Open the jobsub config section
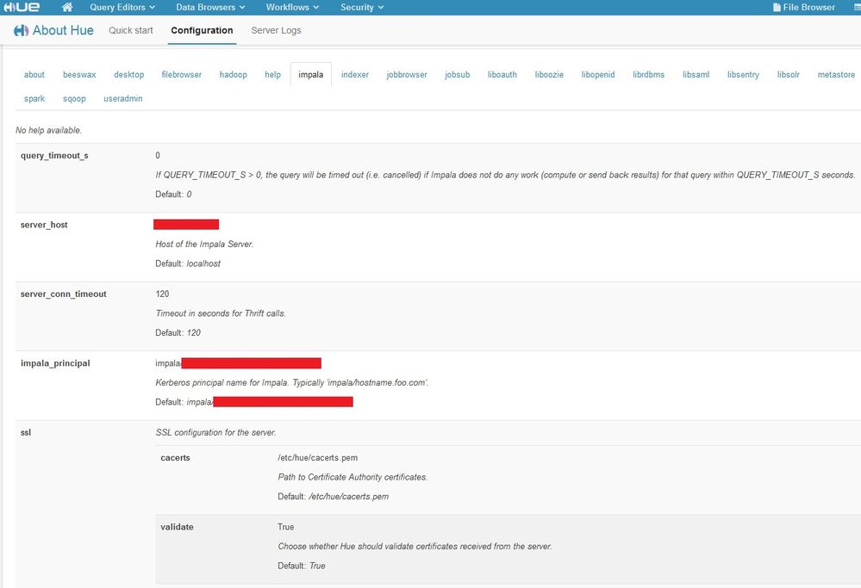The height and width of the screenshot is (588, 861). [x=458, y=75]
